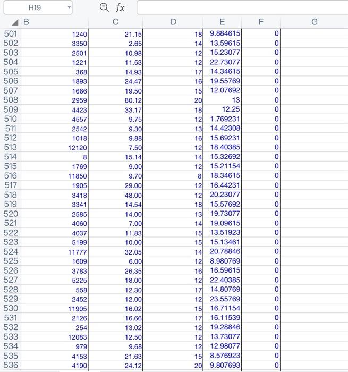Select row header 536
Image resolution: width=348 pixels, height=372 pixels.
pos(11,365)
